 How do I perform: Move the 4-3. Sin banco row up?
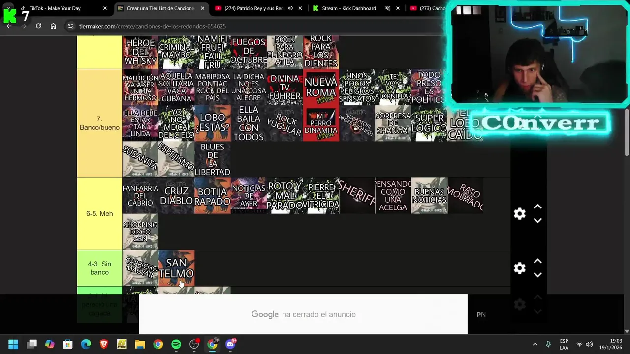click(x=537, y=261)
